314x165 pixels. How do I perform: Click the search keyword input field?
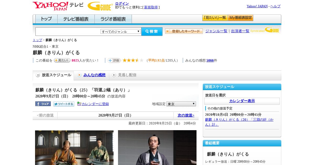[x=68, y=31]
